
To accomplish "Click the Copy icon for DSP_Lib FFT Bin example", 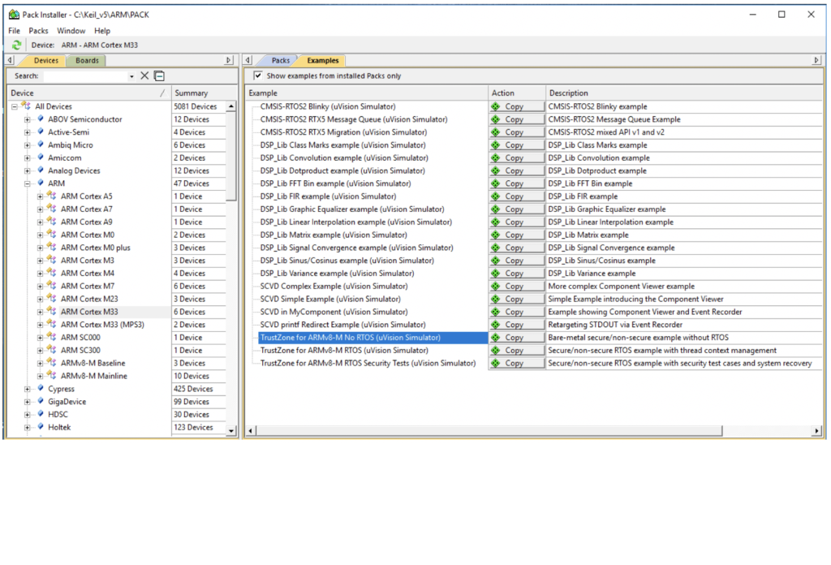I will (x=516, y=183).
